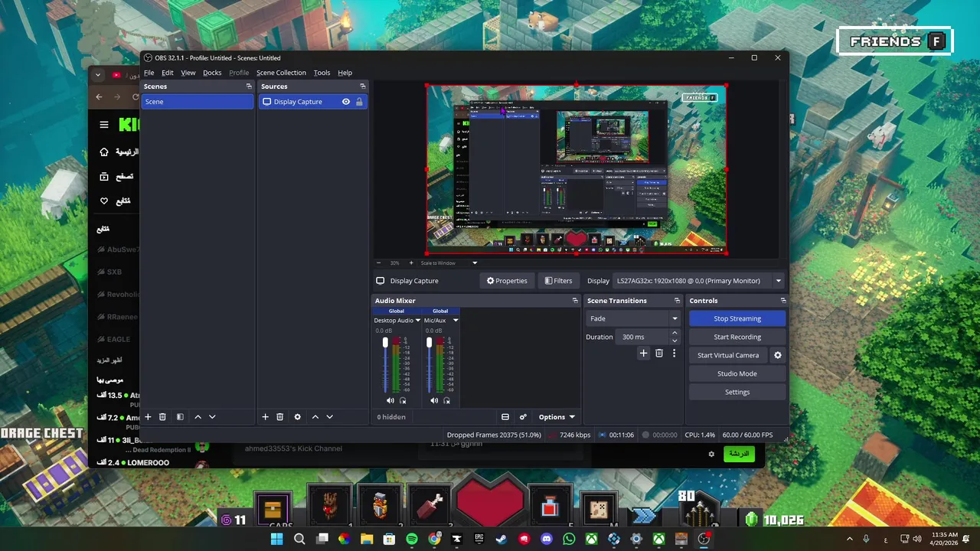Viewport: 980px width, 551px height.
Task: Zoom out preview with minus icon
Action: point(378,263)
